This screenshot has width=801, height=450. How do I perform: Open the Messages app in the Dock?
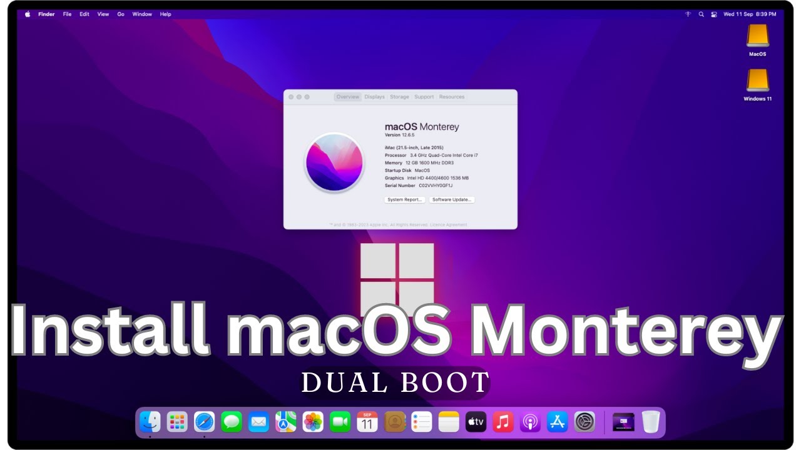[x=232, y=422]
